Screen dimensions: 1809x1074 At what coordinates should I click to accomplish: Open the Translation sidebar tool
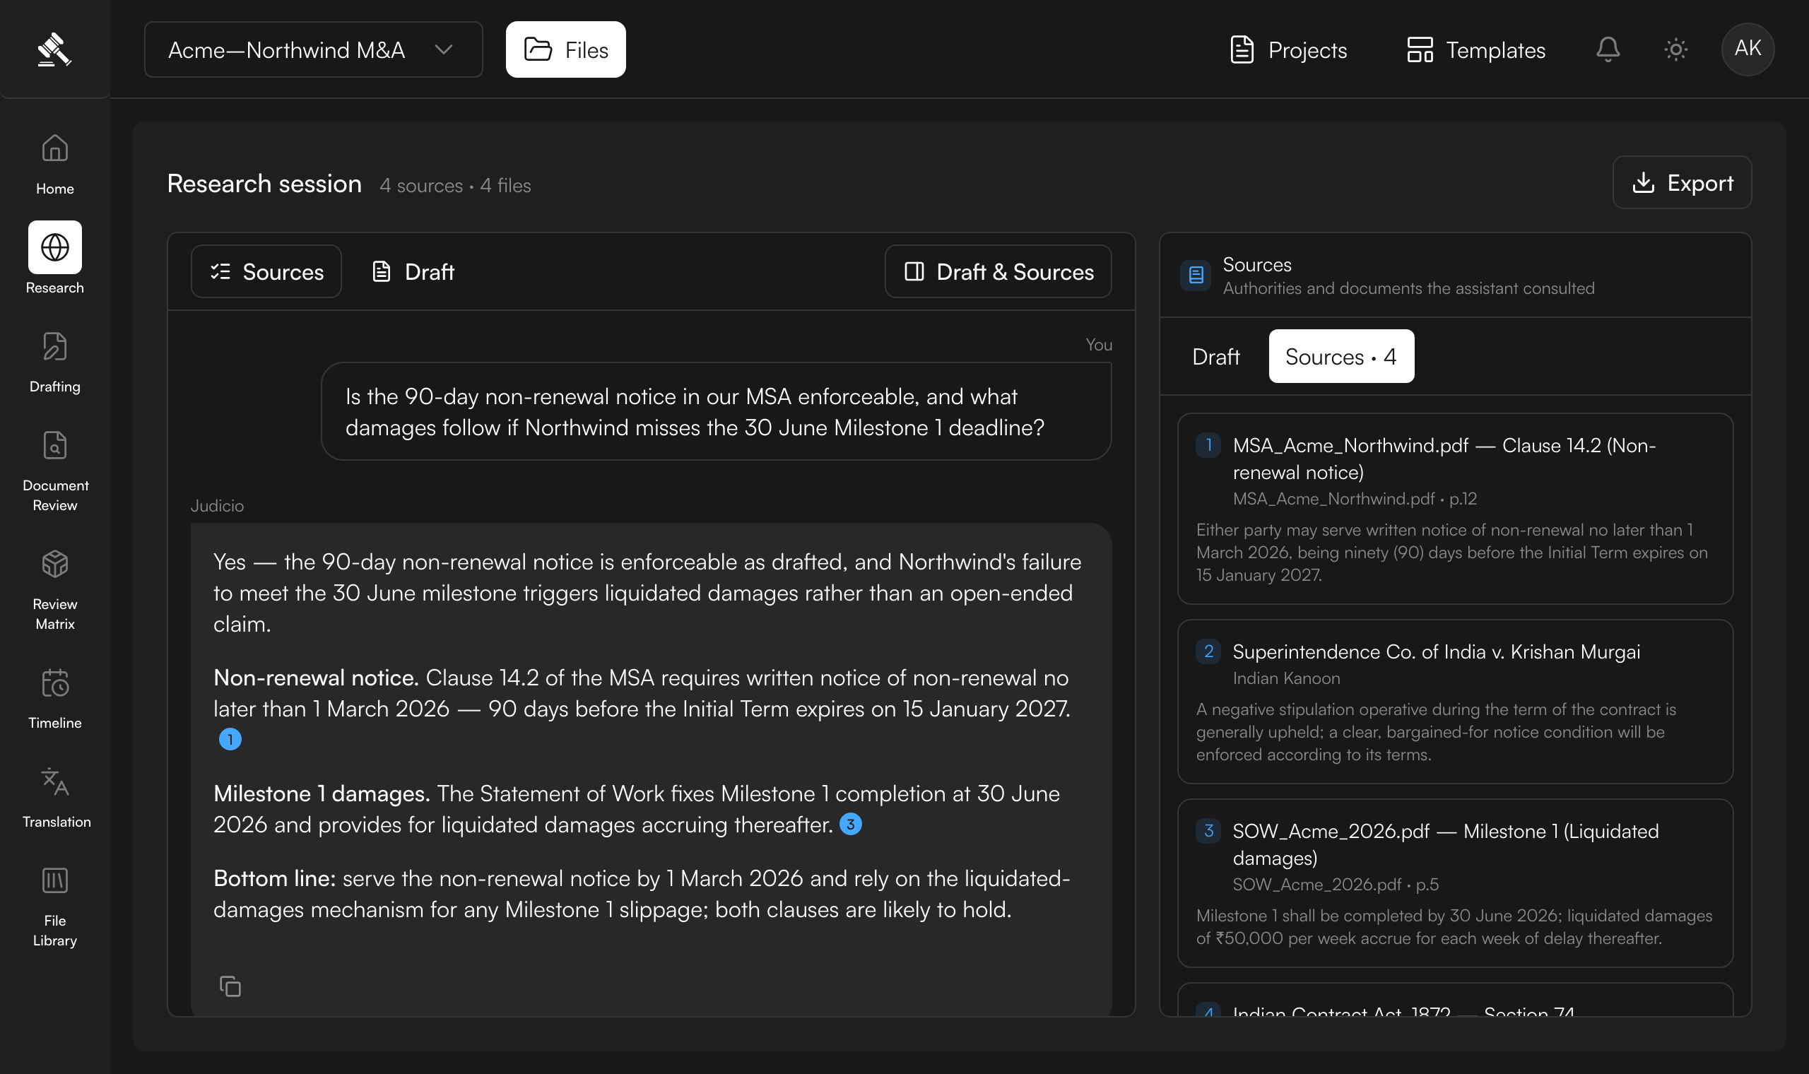click(x=55, y=798)
